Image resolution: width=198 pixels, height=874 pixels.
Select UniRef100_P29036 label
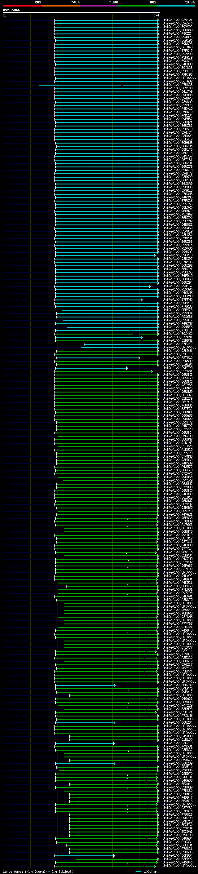click(x=178, y=248)
